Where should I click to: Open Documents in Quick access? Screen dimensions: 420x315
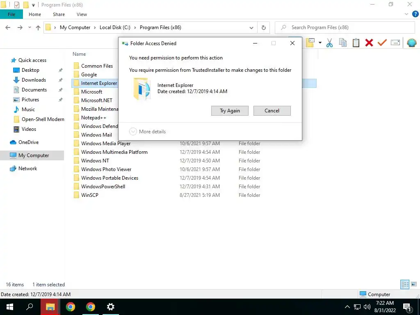pyautogui.click(x=34, y=90)
